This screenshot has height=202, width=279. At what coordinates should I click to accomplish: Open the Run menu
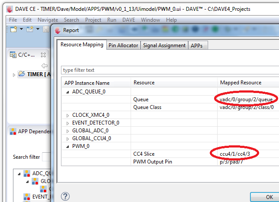point(112,20)
